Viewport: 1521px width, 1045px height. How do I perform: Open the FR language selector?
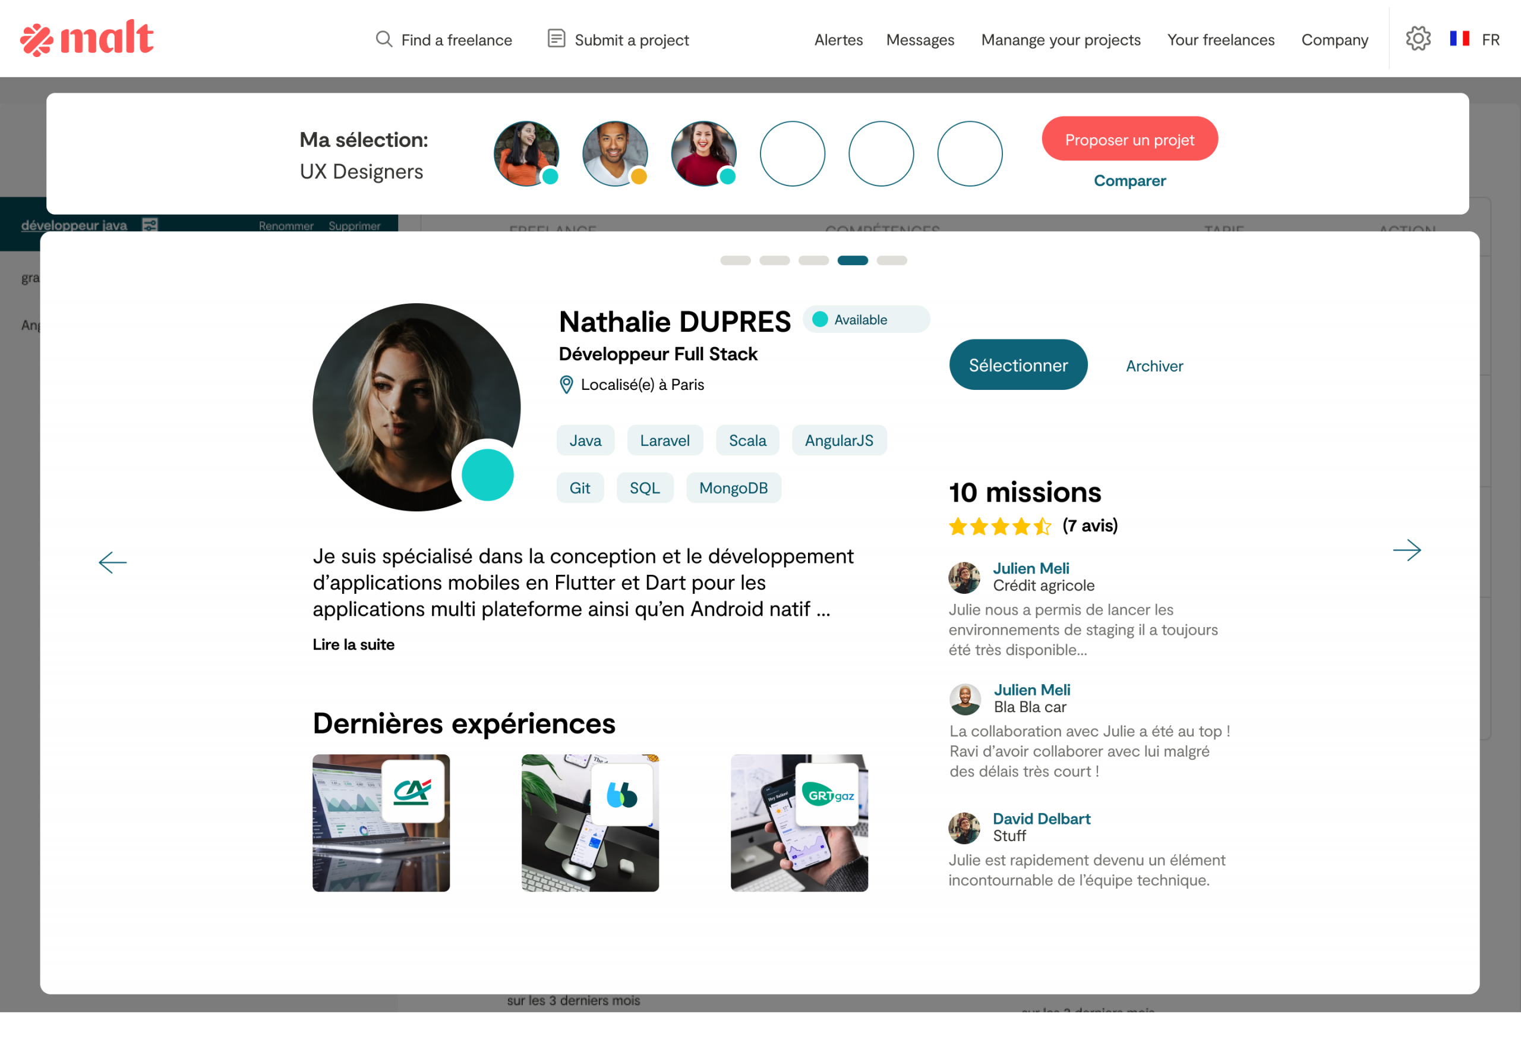coord(1491,40)
